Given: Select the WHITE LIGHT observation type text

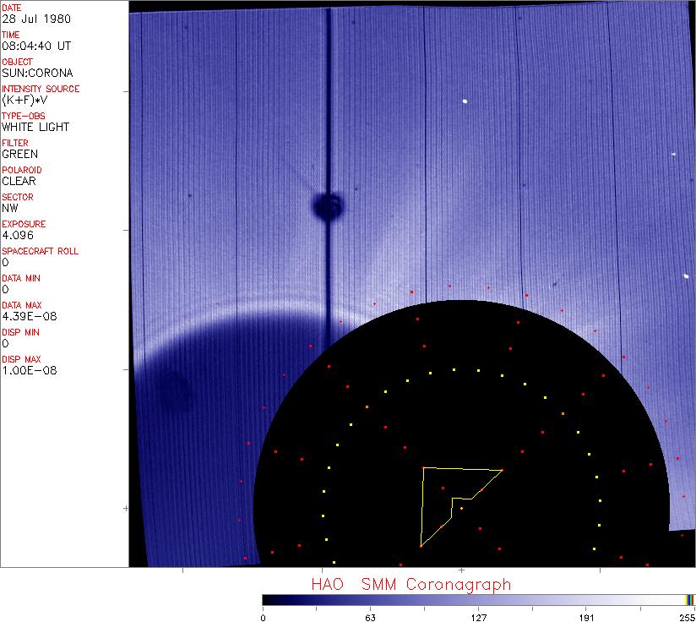Looking at the screenshot, I should click(x=35, y=127).
